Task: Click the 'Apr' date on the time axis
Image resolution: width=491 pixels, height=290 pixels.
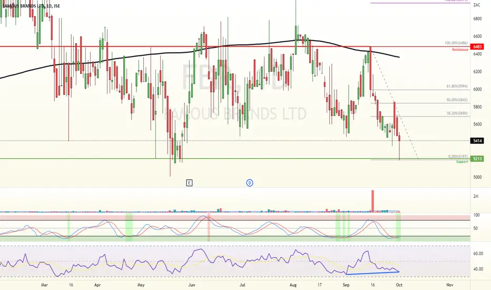Action: coord(97,285)
